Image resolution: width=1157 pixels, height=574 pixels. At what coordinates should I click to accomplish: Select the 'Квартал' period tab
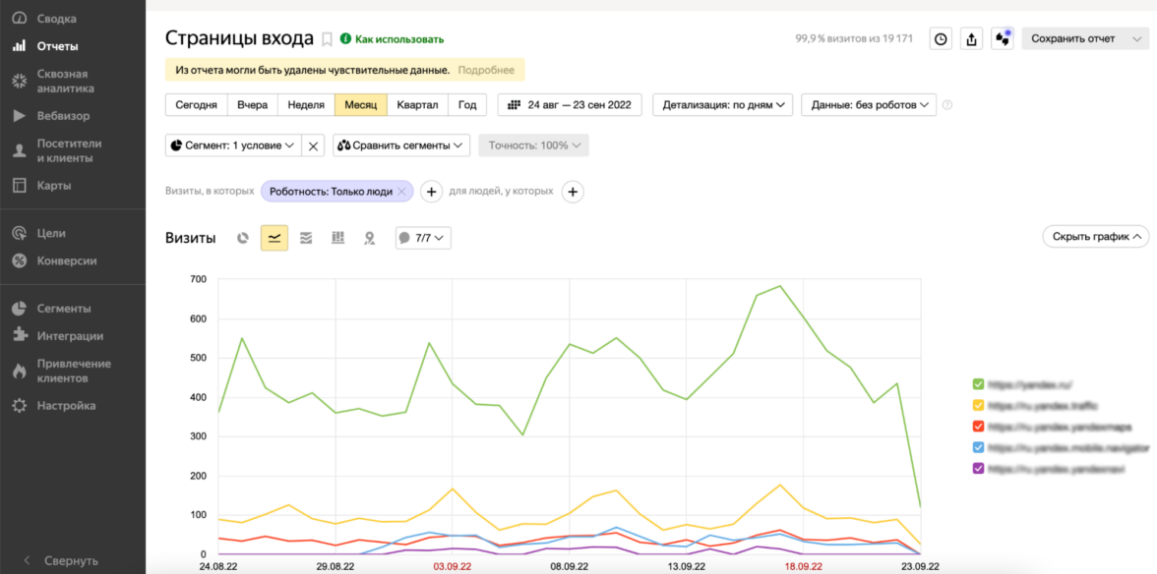pyautogui.click(x=418, y=104)
